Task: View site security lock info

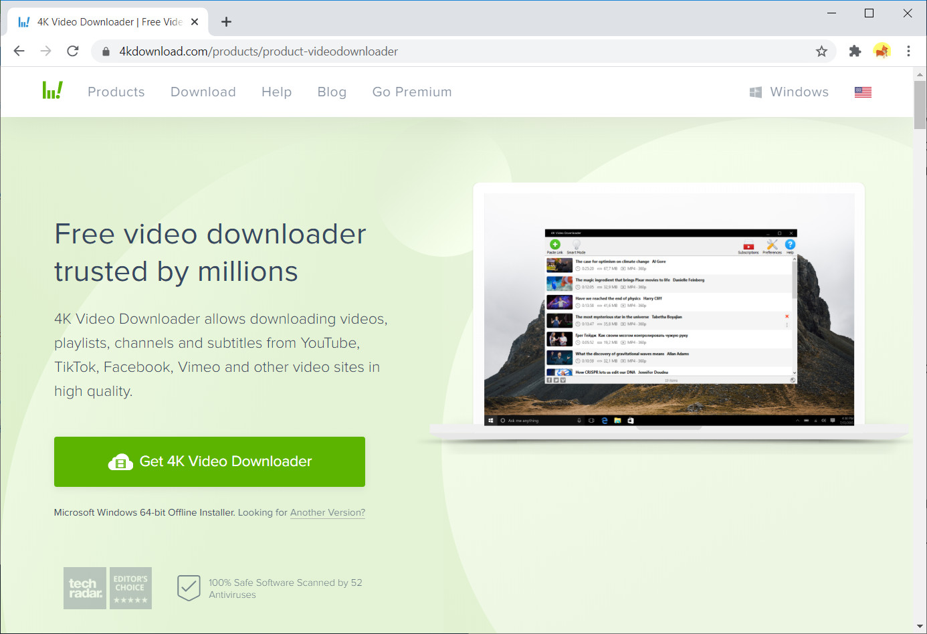Action: (x=106, y=51)
